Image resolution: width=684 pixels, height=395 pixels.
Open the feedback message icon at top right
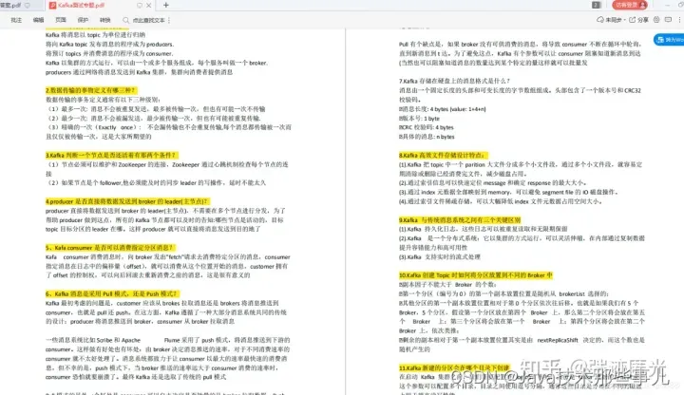point(668,20)
